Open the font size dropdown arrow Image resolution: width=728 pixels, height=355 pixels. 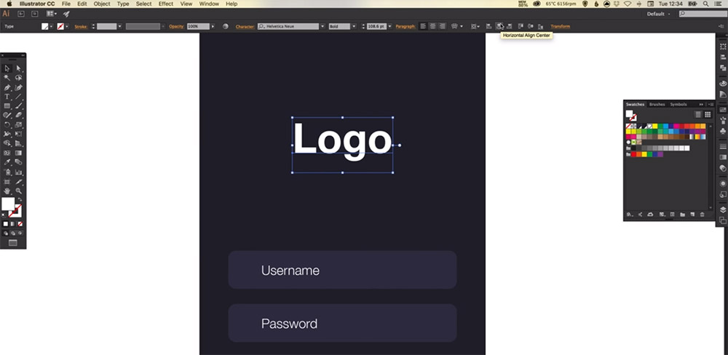click(389, 26)
